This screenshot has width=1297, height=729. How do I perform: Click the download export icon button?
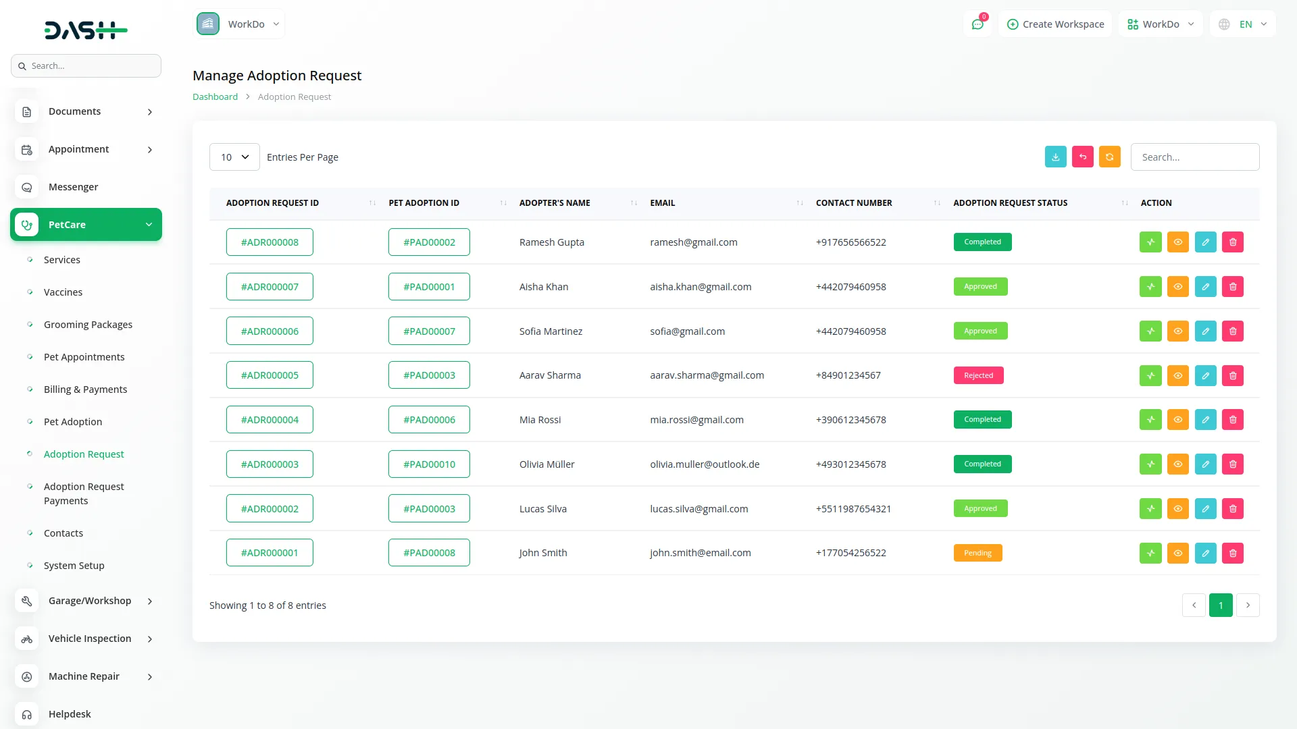pyautogui.click(x=1055, y=157)
